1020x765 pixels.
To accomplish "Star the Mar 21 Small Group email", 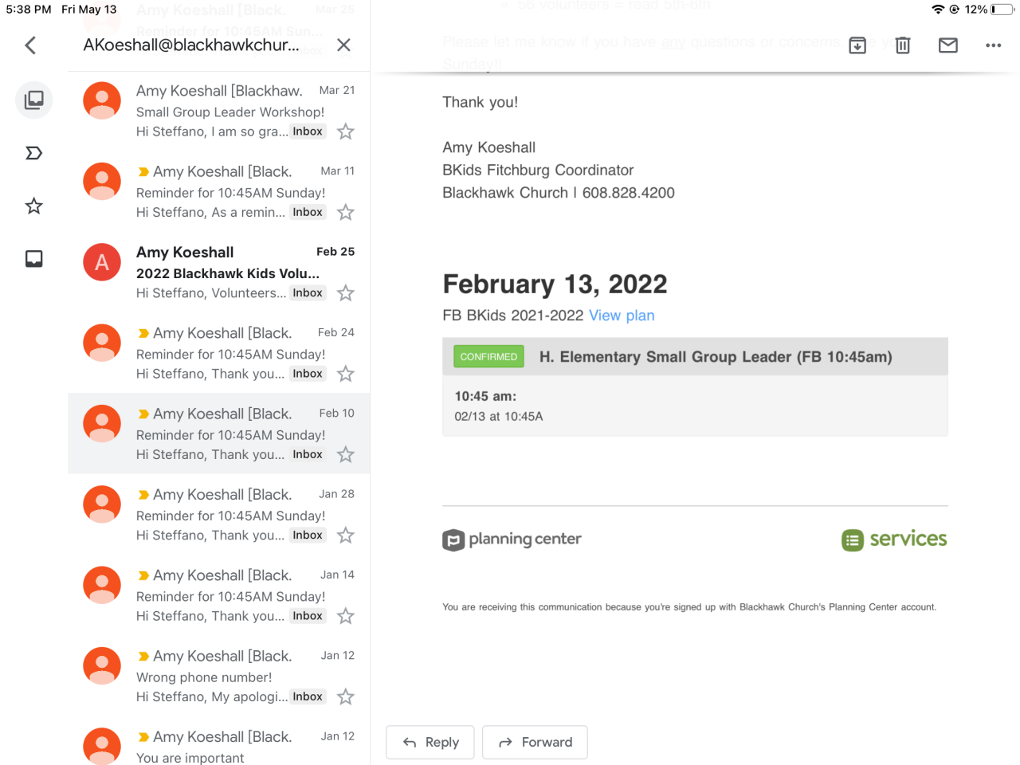I will [x=346, y=131].
